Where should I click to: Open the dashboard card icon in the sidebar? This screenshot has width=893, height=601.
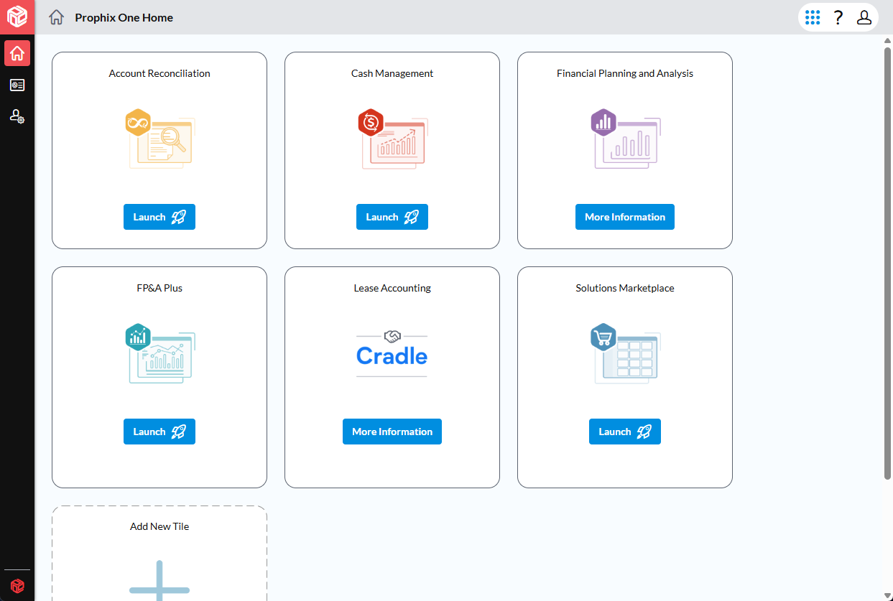click(x=17, y=85)
